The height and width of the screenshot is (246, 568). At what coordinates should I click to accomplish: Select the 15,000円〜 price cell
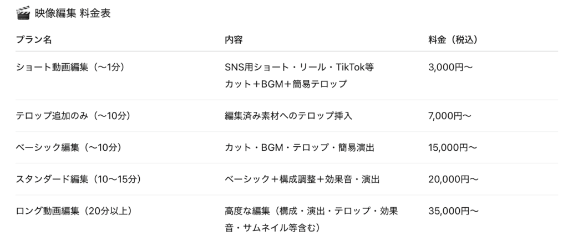(453, 147)
